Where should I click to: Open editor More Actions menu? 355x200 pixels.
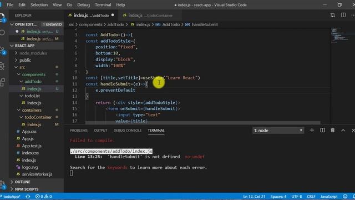(353, 15)
